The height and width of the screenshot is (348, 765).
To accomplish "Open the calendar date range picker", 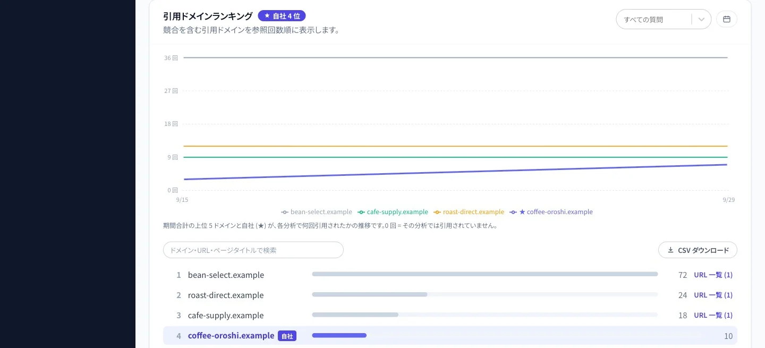I will pos(727,19).
